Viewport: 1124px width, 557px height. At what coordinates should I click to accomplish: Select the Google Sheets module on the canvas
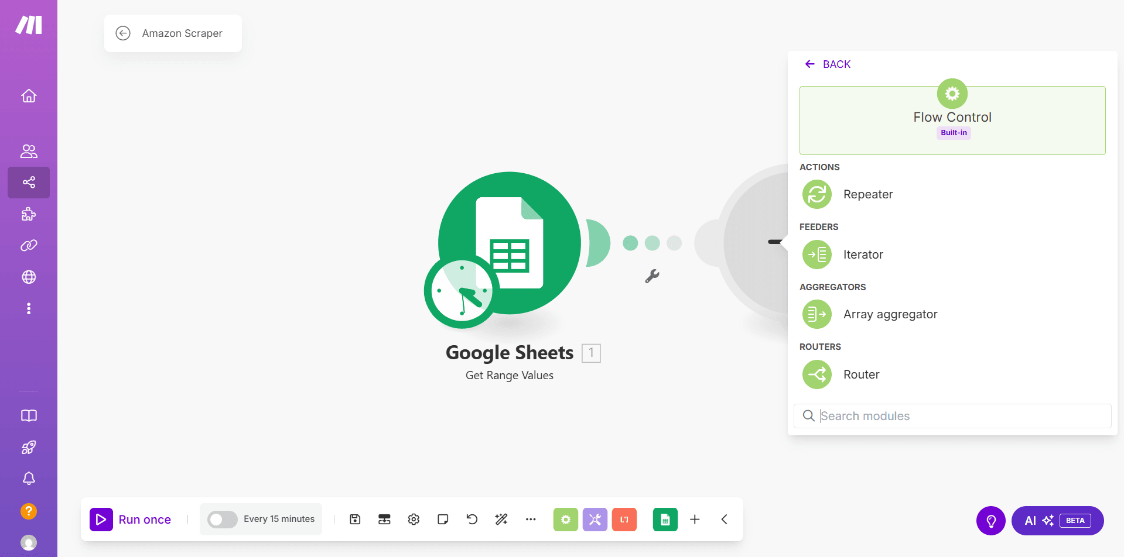point(510,243)
